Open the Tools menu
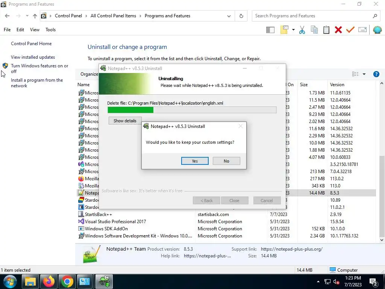 point(51,30)
